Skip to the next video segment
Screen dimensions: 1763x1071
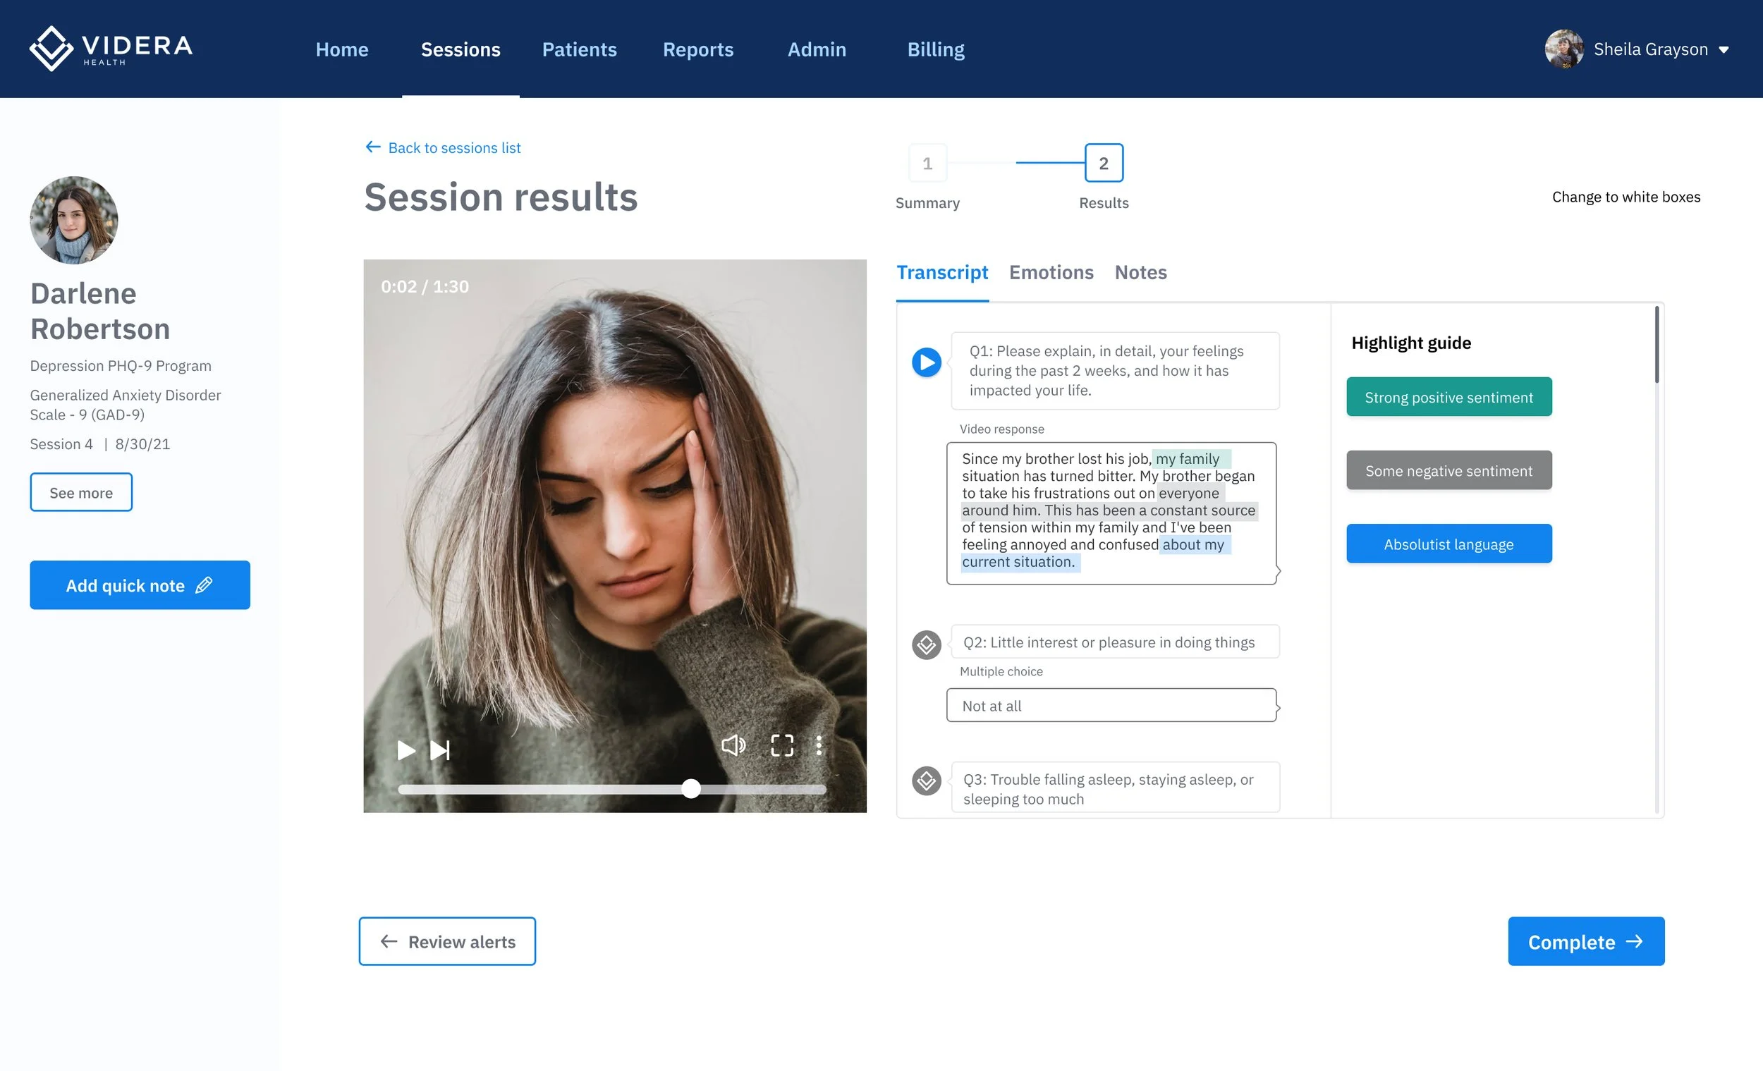(439, 749)
